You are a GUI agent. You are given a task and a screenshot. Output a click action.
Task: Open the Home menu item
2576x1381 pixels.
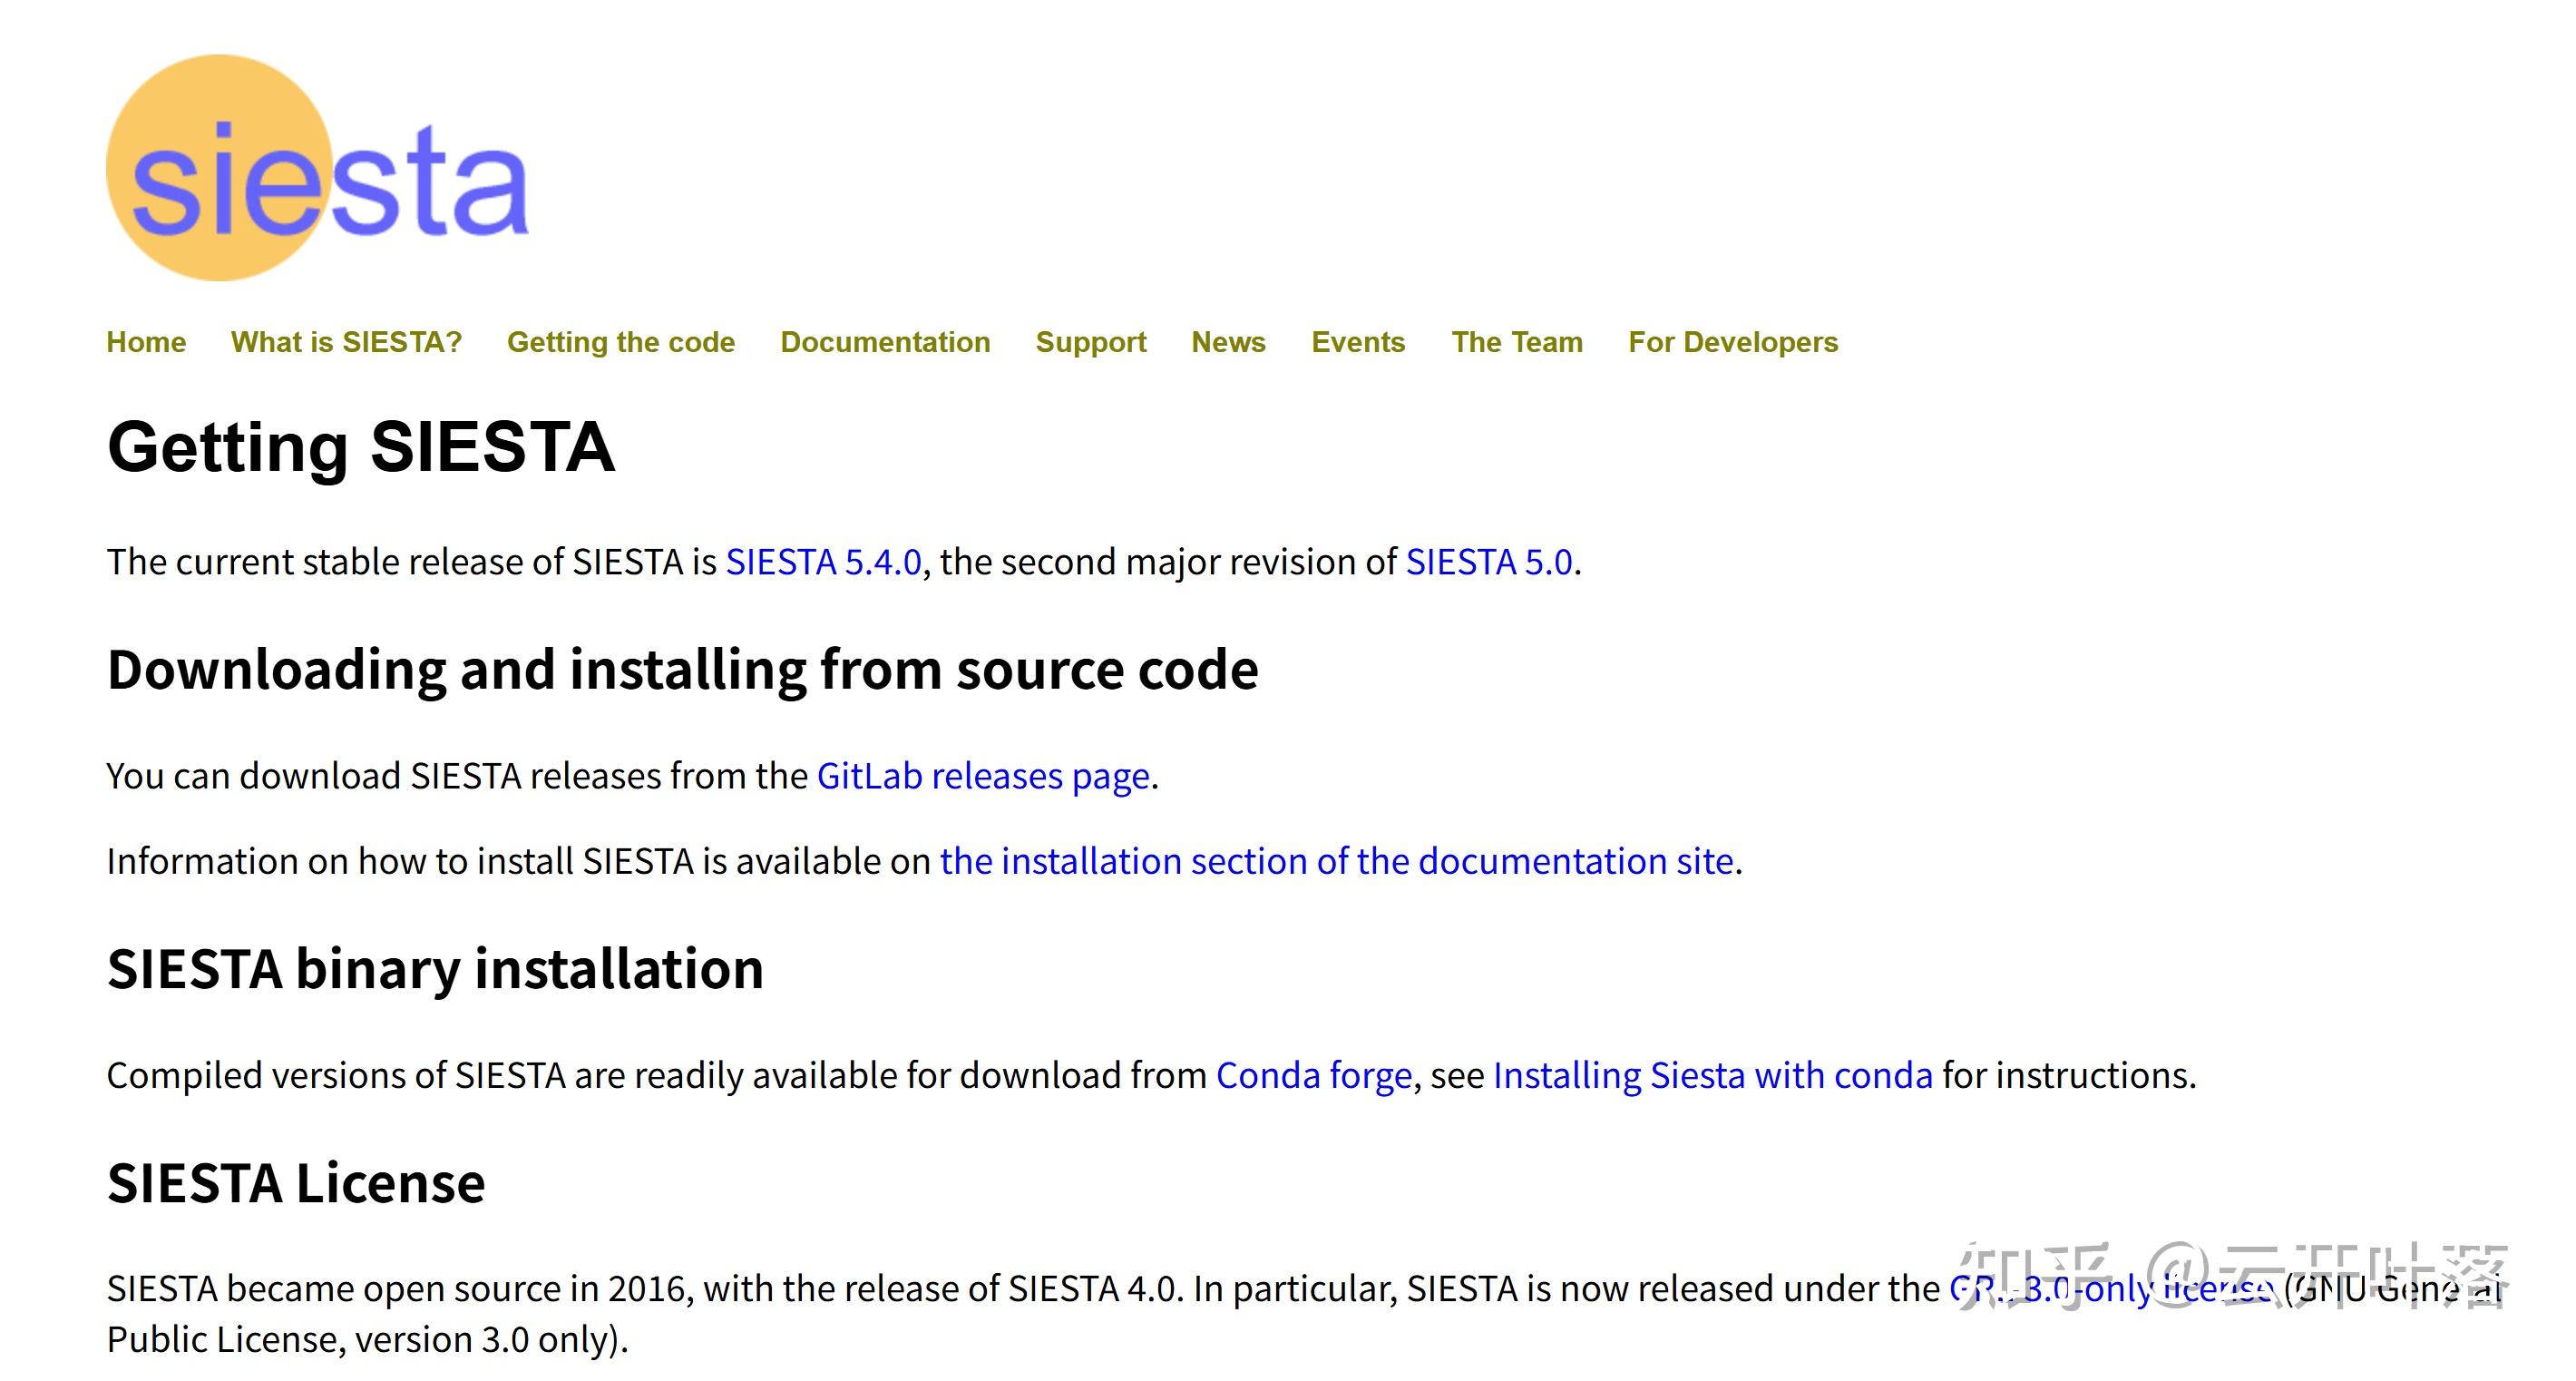coord(146,342)
